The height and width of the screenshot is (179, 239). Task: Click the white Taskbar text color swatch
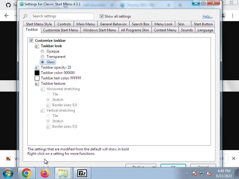(x=37, y=78)
